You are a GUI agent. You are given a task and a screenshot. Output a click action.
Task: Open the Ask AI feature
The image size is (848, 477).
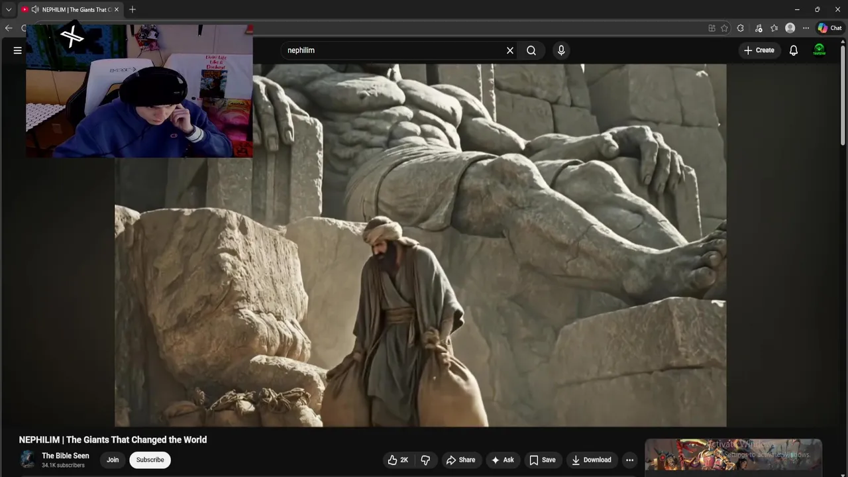click(503, 460)
